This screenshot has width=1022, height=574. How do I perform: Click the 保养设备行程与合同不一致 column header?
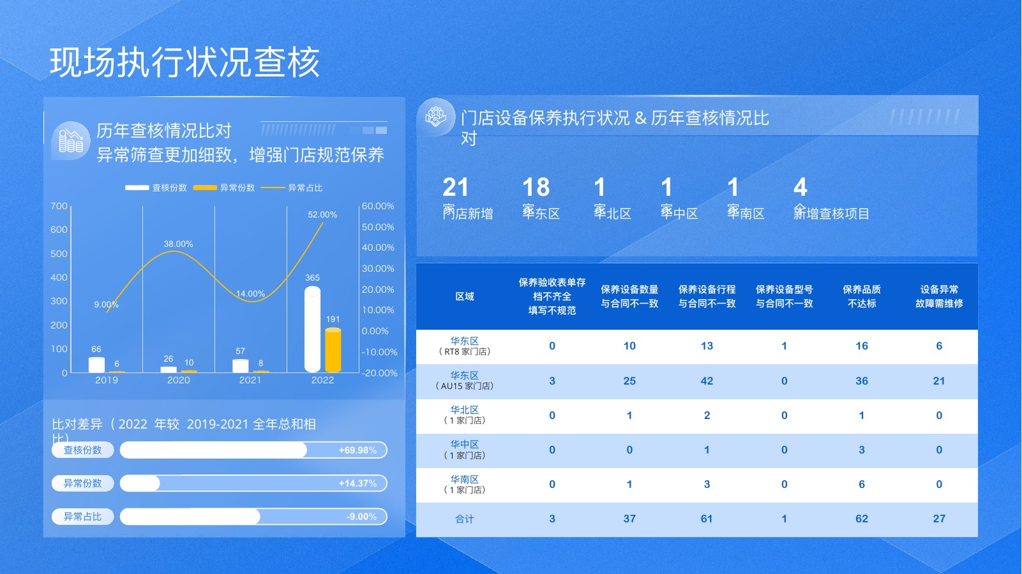pos(707,297)
